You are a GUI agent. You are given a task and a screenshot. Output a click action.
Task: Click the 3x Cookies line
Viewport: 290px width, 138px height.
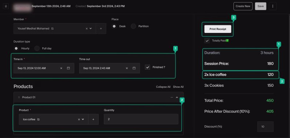239,86
